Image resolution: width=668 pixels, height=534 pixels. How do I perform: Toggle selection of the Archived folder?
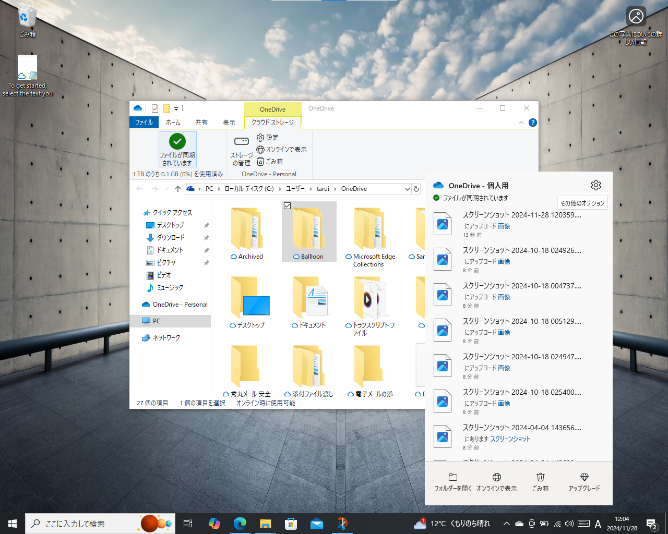246,229
